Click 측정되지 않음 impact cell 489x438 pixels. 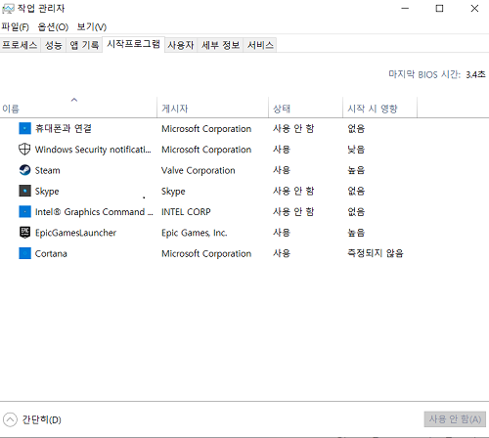click(376, 253)
